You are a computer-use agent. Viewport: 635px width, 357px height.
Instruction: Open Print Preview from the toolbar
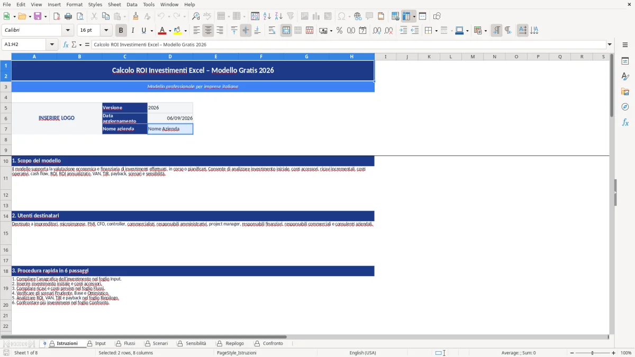point(80,16)
